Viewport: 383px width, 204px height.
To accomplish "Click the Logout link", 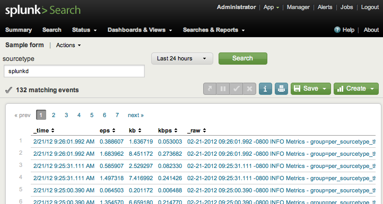I will click(370, 7).
